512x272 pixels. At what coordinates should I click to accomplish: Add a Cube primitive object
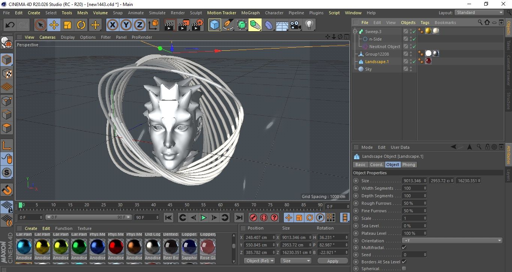[214, 25]
